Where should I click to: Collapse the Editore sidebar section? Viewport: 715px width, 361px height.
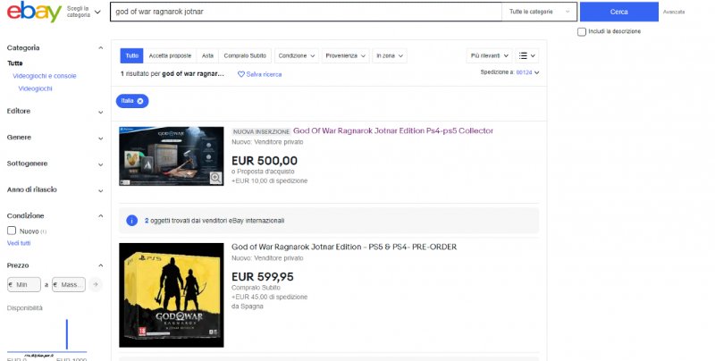click(x=101, y=112)
